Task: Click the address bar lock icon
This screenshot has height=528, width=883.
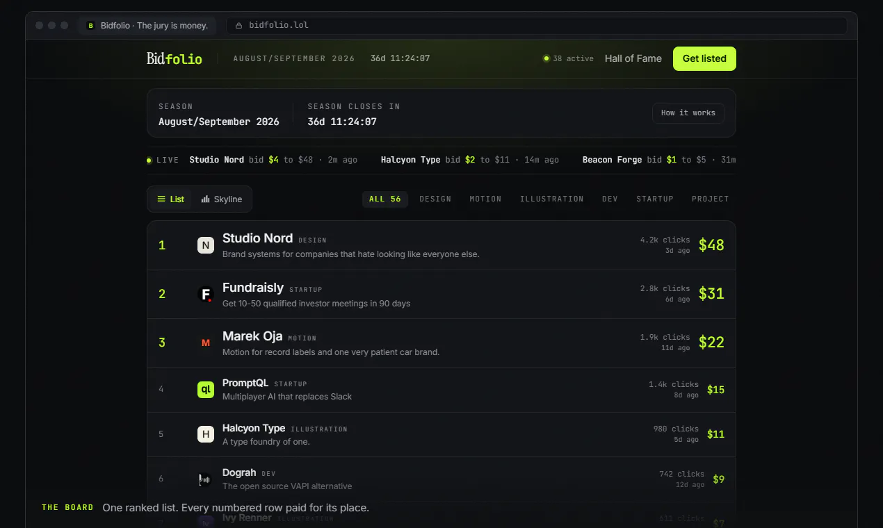Action: (239, 26)
